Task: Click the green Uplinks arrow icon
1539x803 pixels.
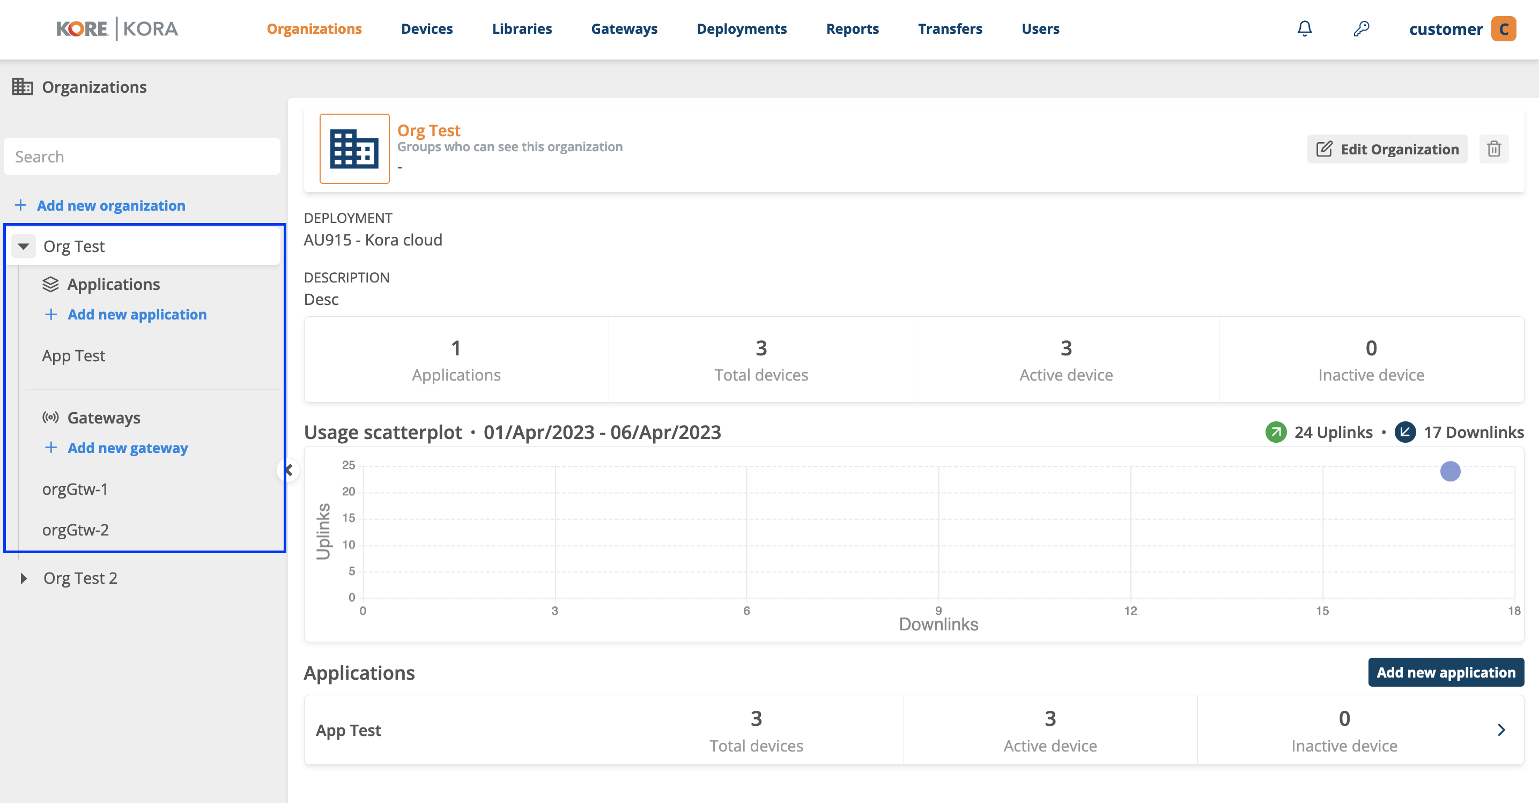Action: tap(1276, 432)
